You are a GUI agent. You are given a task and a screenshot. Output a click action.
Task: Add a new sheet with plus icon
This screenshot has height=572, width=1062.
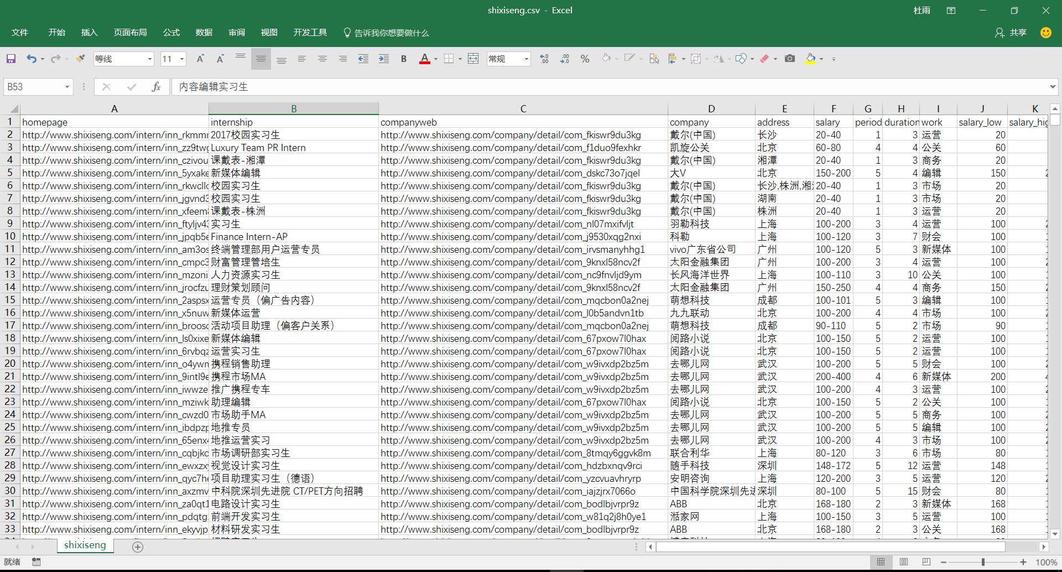138,547
